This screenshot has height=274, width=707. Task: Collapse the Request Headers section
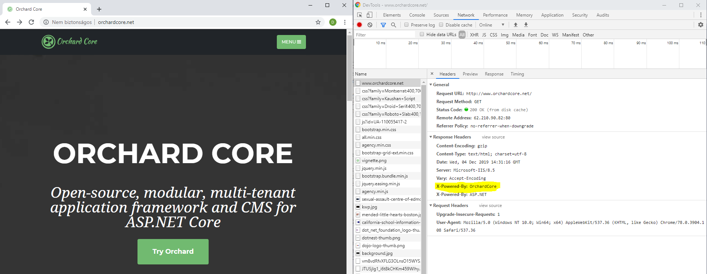431,205
